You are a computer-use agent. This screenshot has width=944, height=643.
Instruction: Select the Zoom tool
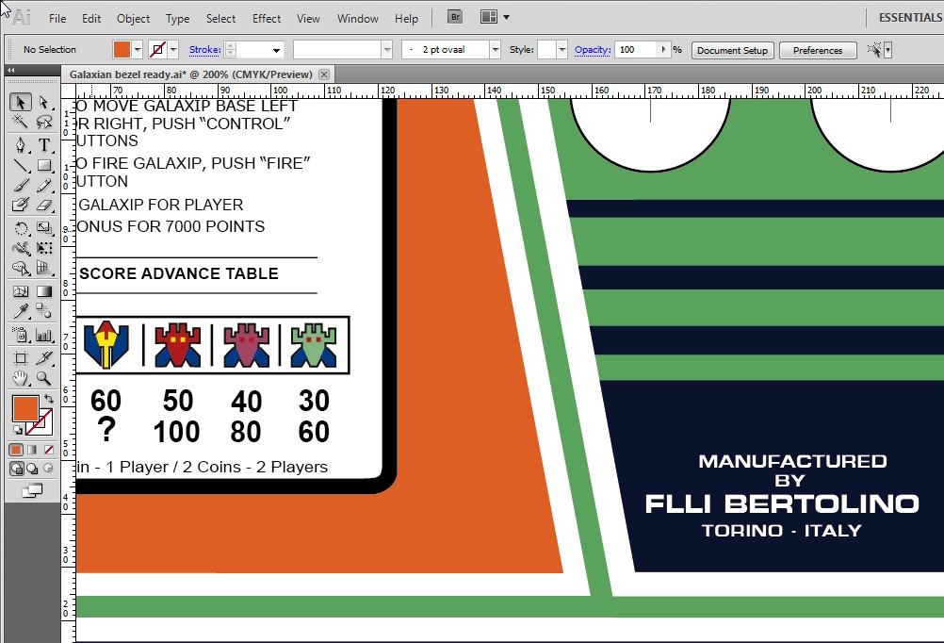(x=44, y=378)
